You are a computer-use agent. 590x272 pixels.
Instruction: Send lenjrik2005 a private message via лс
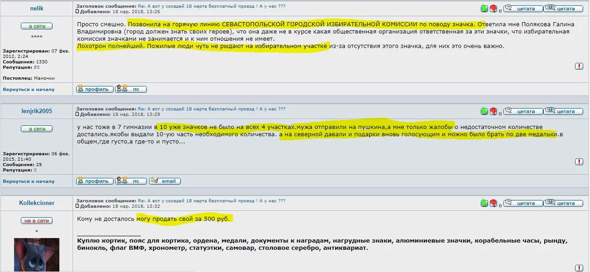click(x=131, y=181)
